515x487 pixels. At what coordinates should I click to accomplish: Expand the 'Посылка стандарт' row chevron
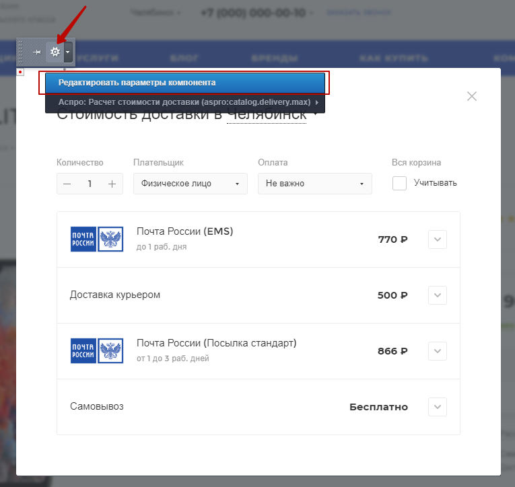pos(437,351)
